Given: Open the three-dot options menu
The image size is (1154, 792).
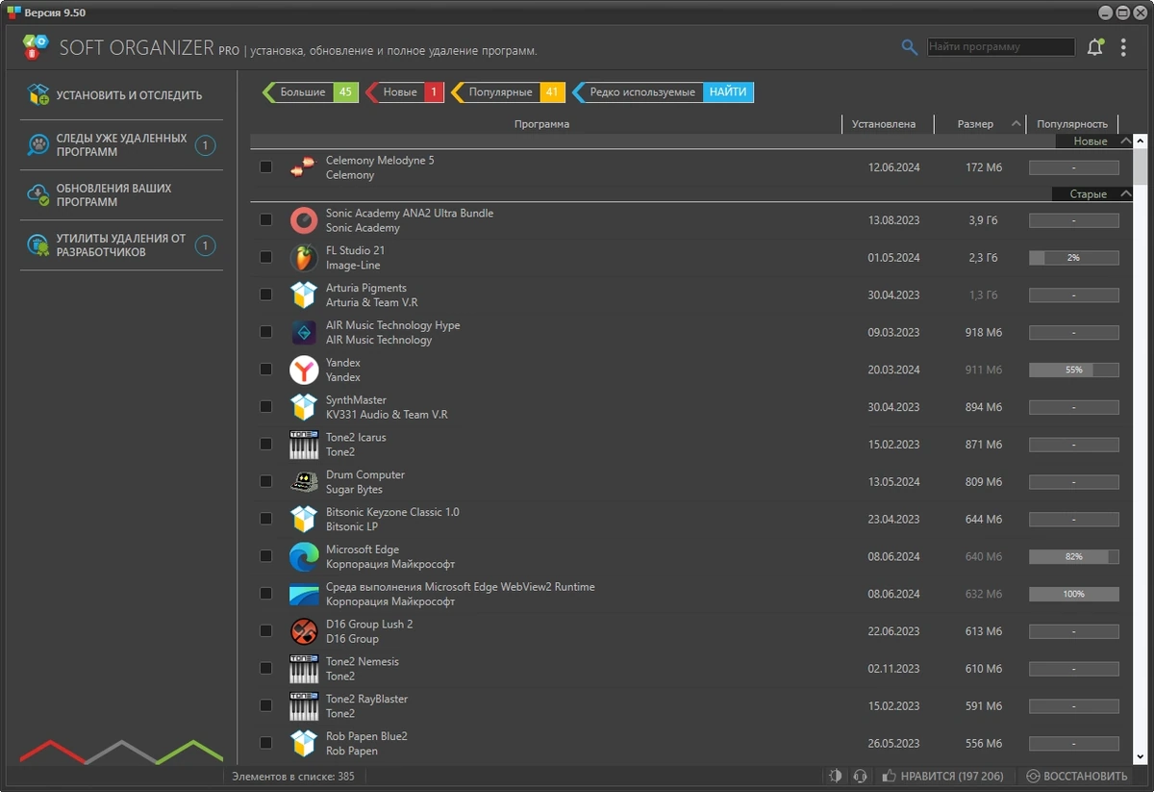Looking at the screenshot, I should pyautogui.click(x=1123, y=47).
